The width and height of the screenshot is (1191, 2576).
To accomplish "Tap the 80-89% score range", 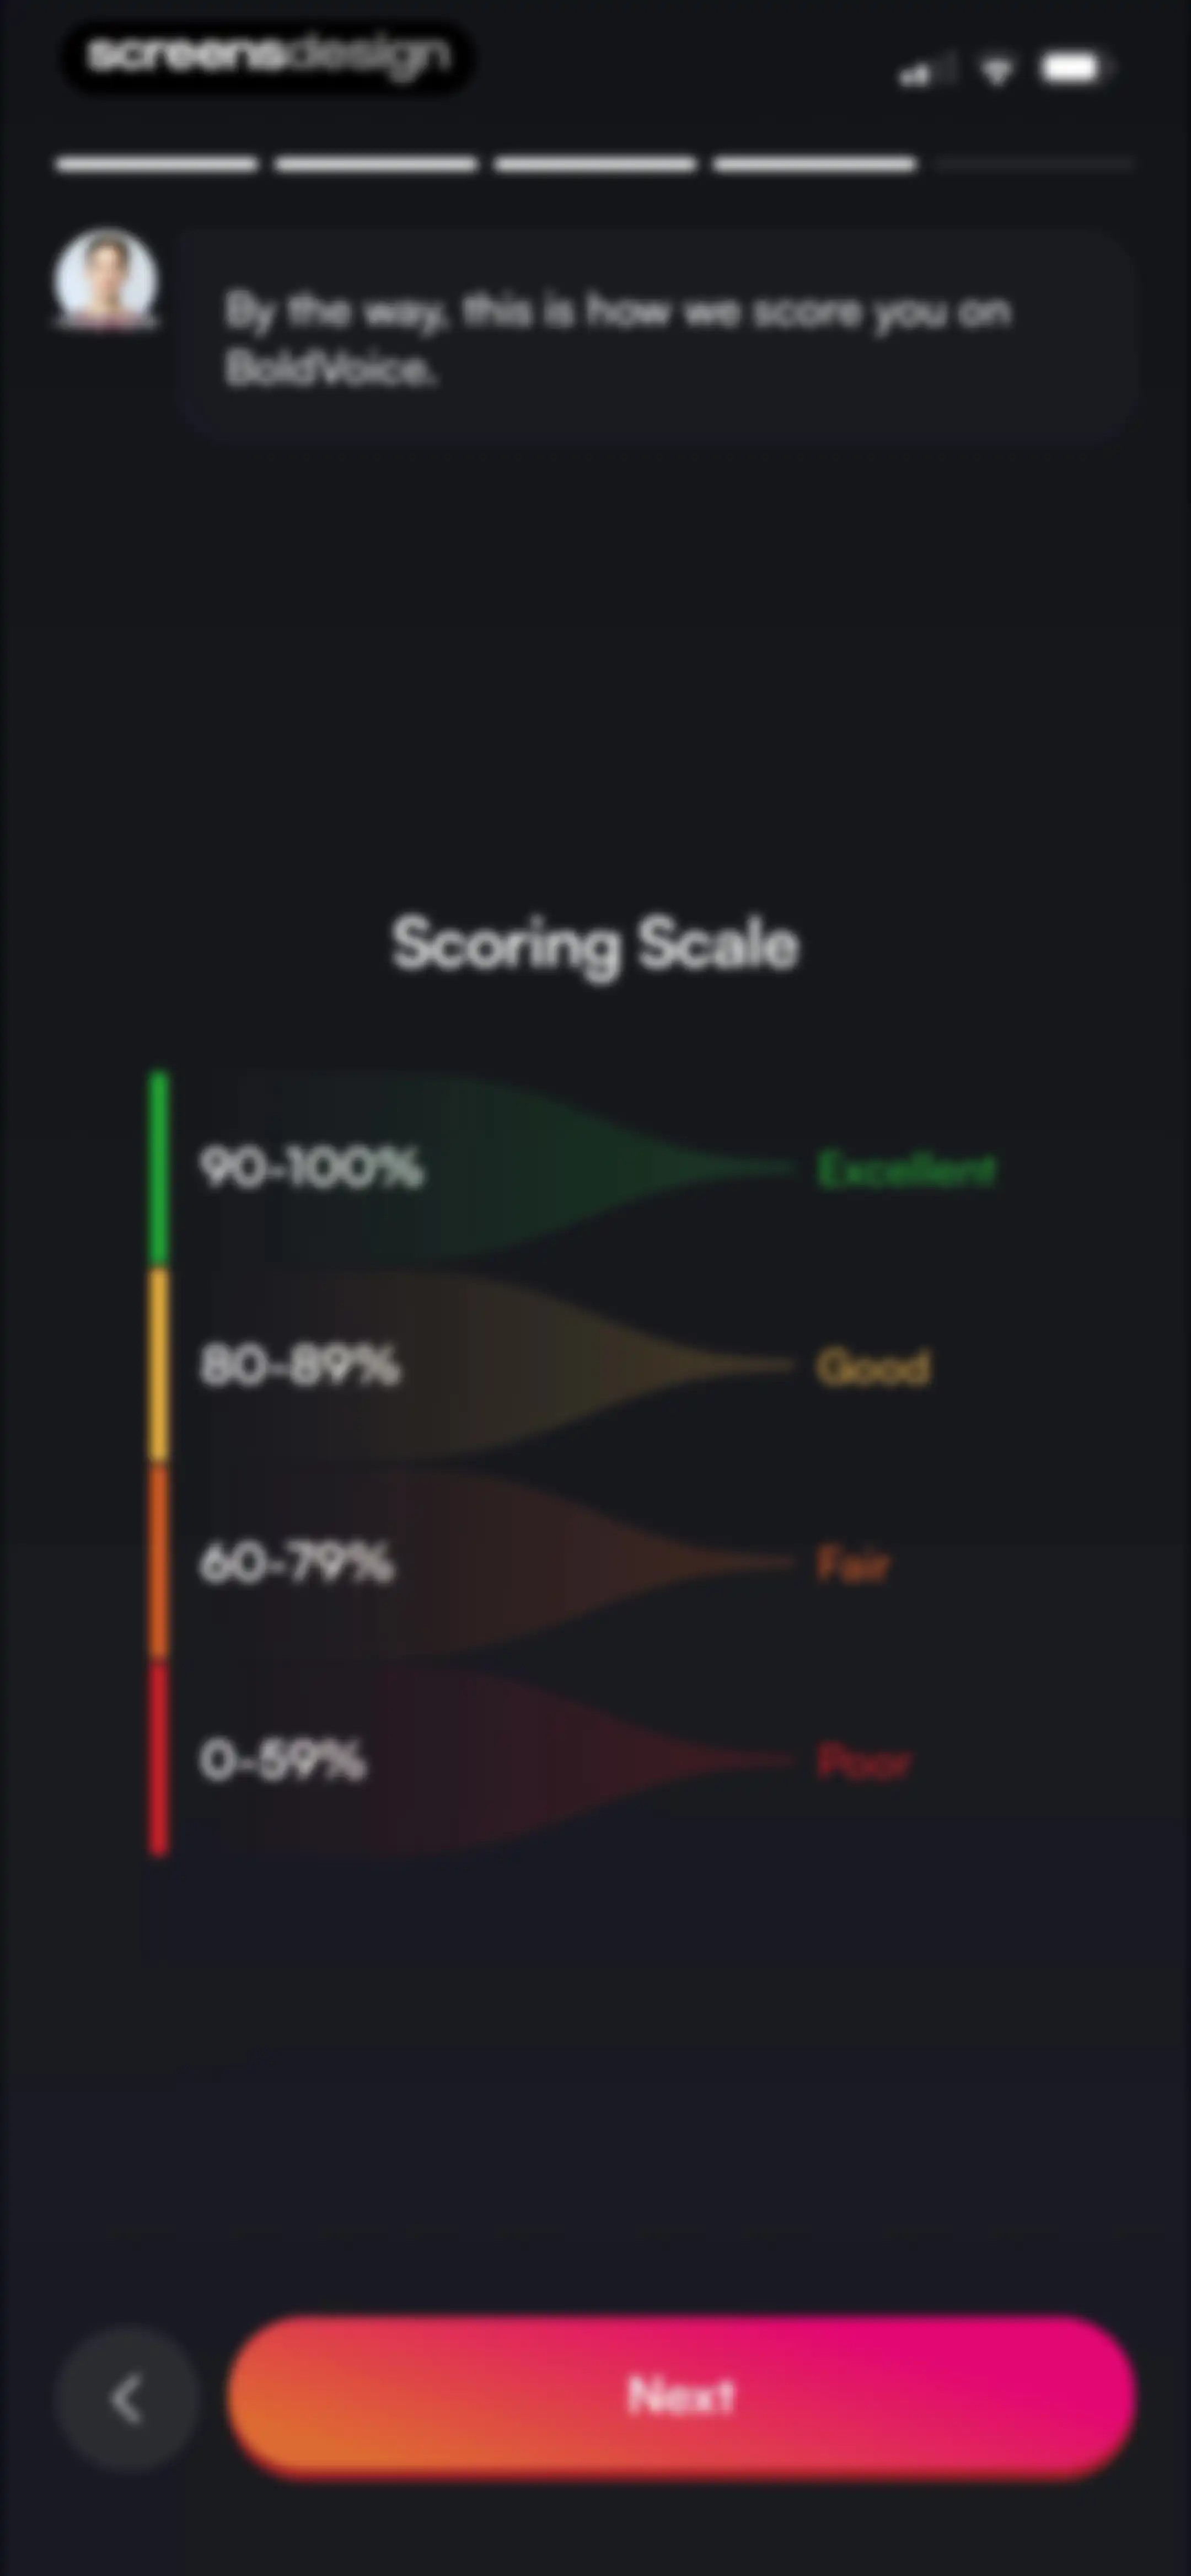I will point(300,1365).
